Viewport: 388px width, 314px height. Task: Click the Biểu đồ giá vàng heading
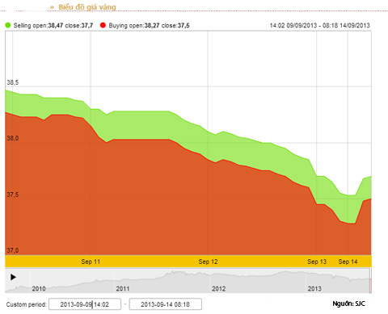87,7
